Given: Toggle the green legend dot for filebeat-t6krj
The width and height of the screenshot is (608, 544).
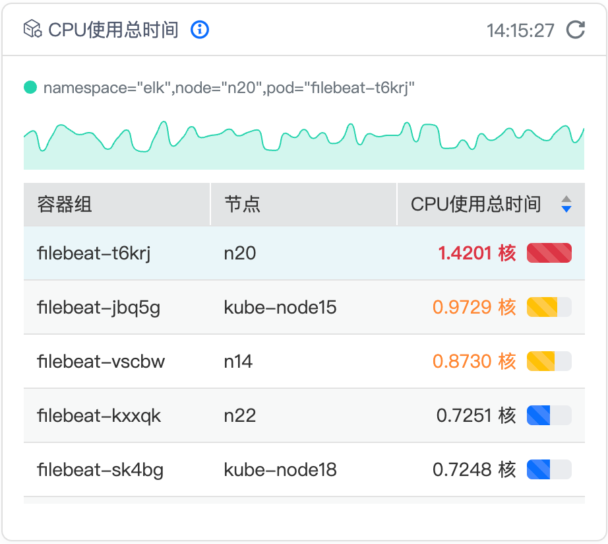Looking at the screenshot, I should pos(30,87).
